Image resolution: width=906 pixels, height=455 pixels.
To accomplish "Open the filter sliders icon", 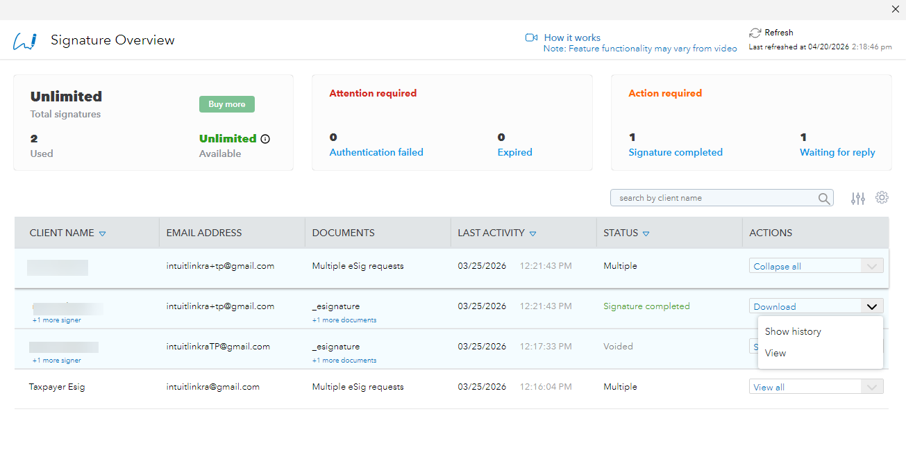I will (x=858, y=199).
